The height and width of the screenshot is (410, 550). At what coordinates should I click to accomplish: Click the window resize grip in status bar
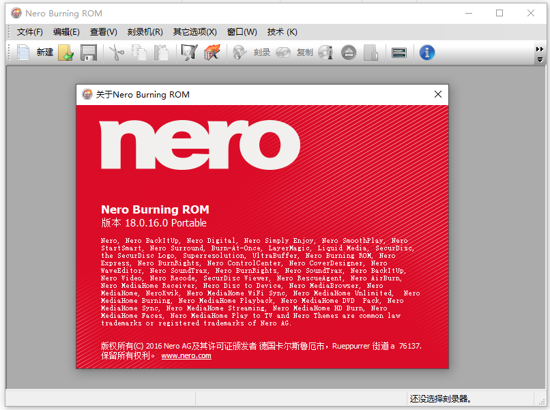click(x=541, y=401)
